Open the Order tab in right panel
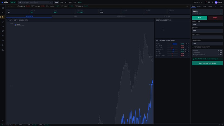This screenshot has width=224, height=126. 193,6
